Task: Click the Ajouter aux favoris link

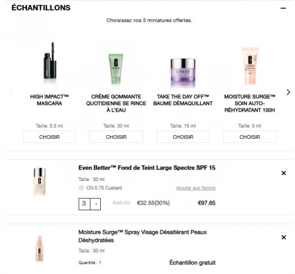Action: click(x=196, y=188)
